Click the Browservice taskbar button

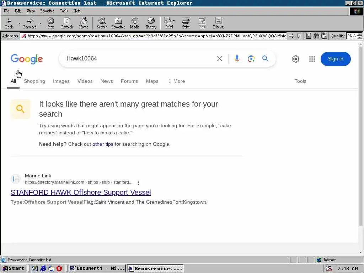coord(155,268)
